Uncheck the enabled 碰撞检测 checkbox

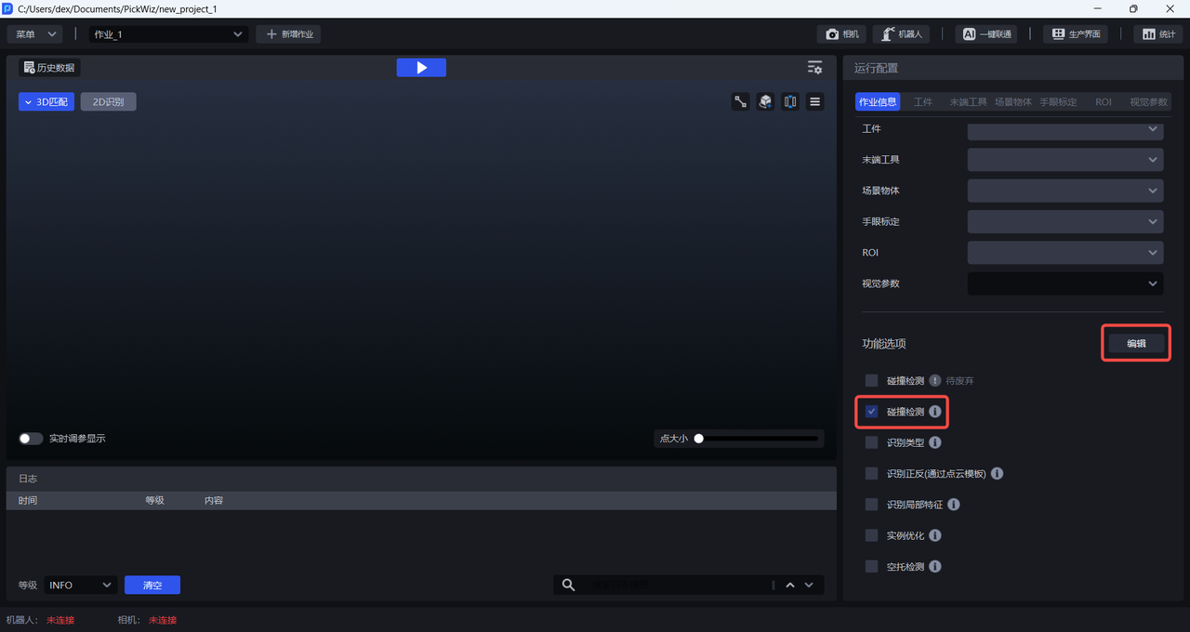pos(871,412)
